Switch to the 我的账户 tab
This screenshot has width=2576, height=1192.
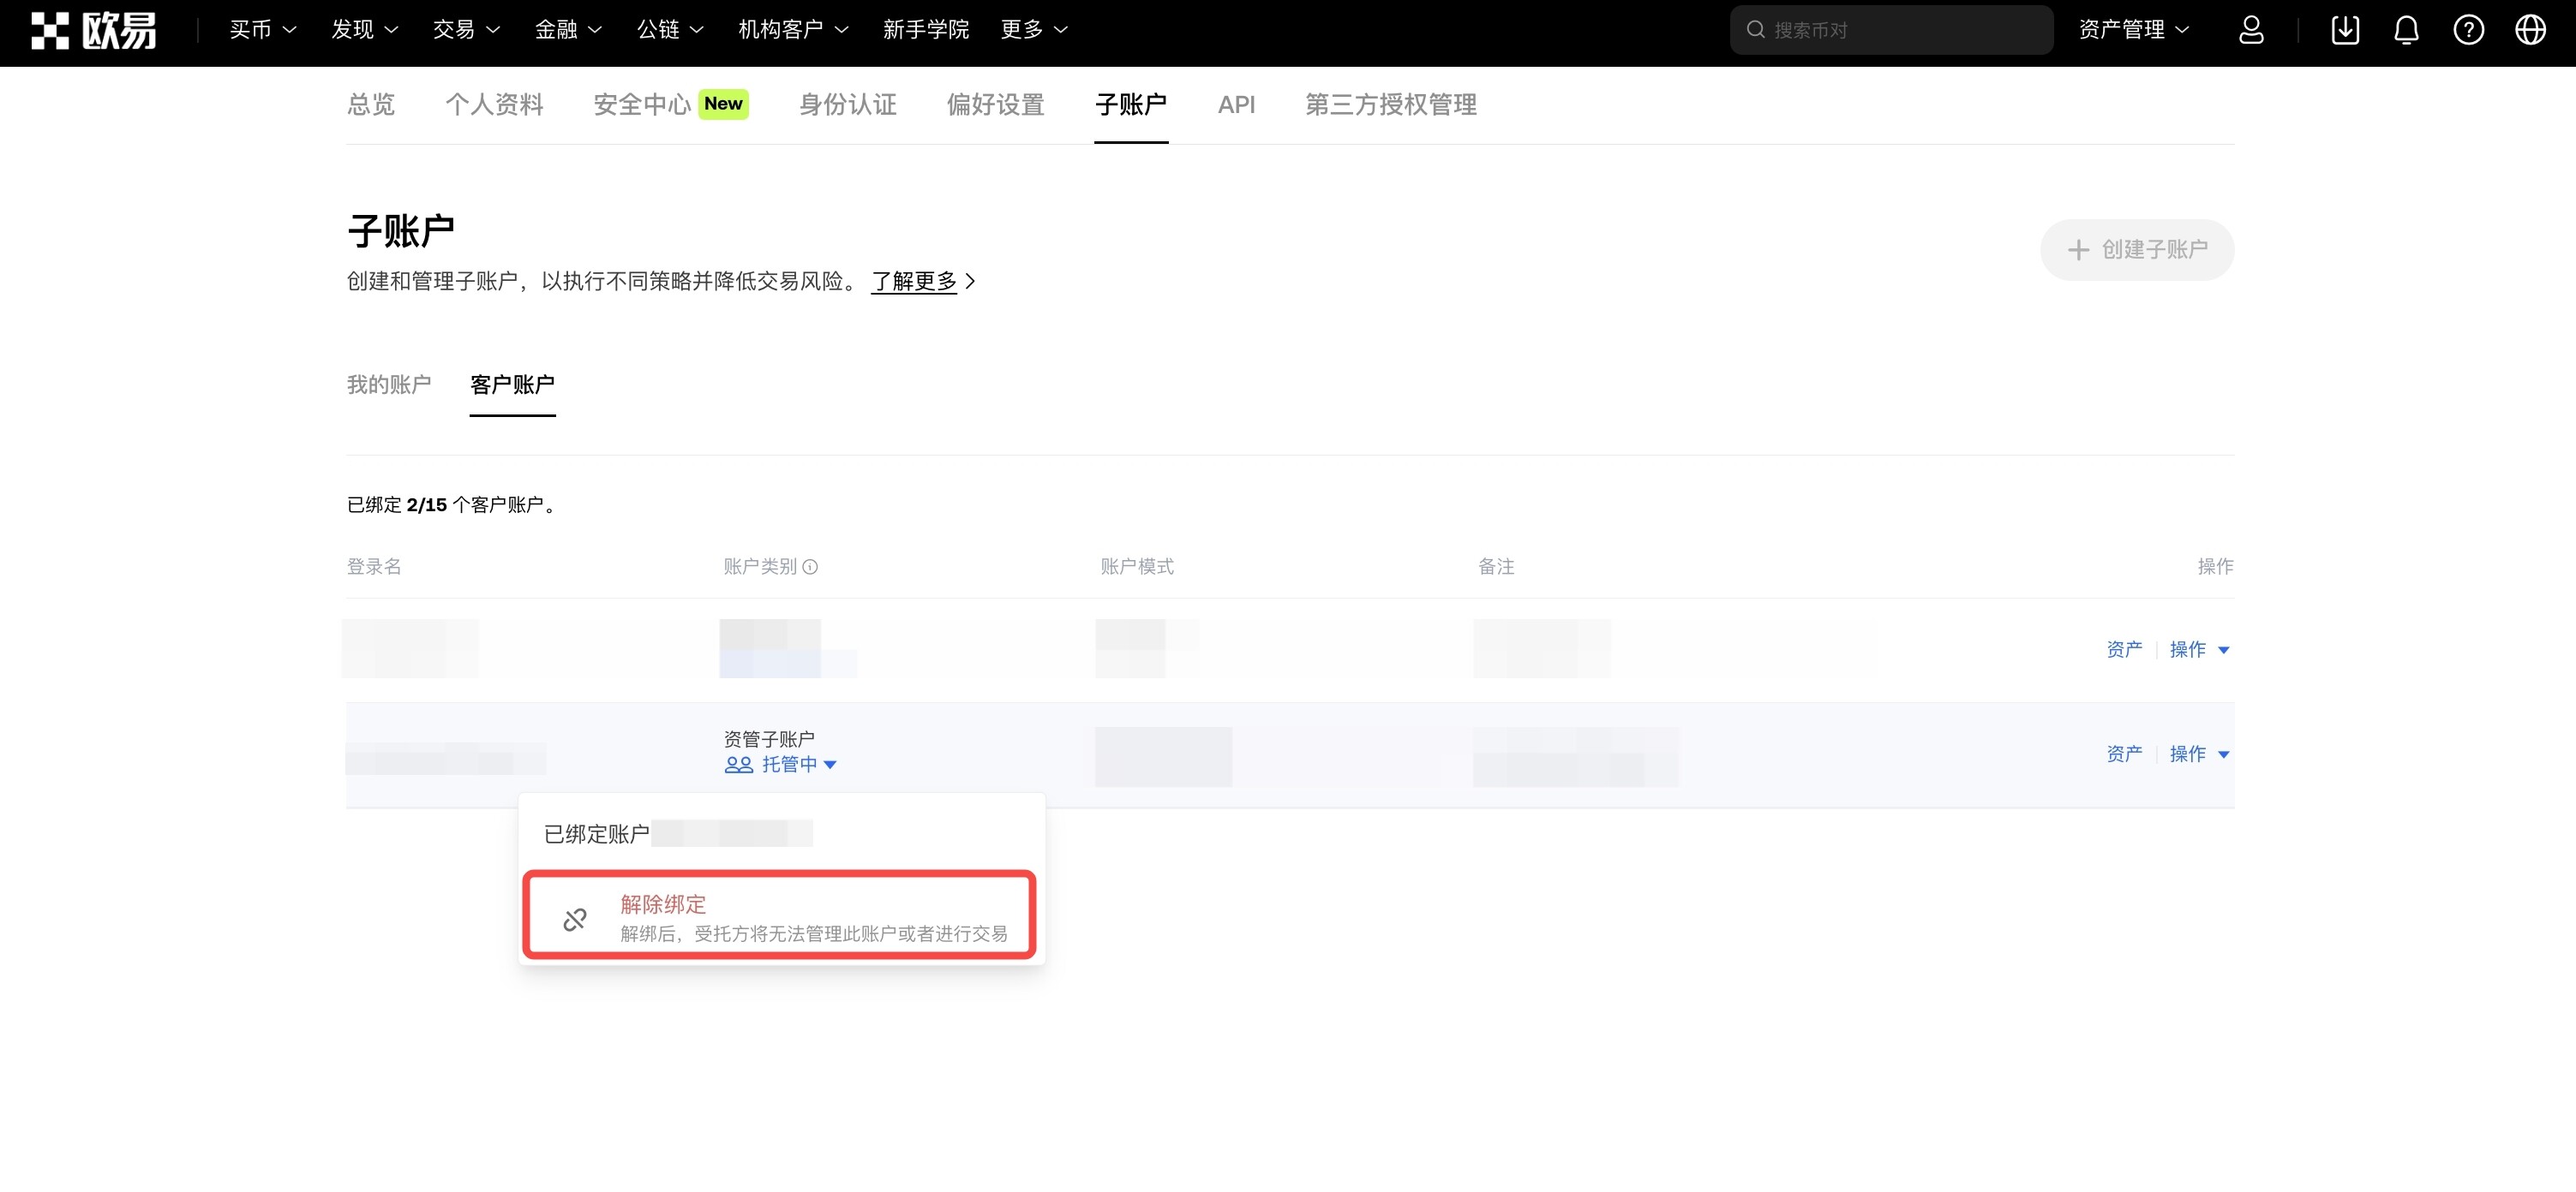point(389,384)
